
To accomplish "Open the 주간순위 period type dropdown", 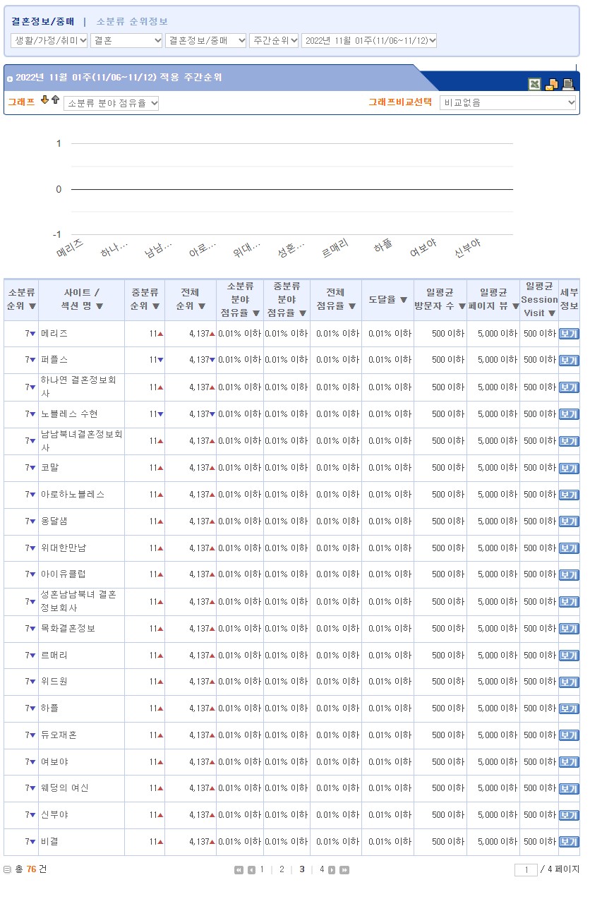I will (x=274, y=41).
